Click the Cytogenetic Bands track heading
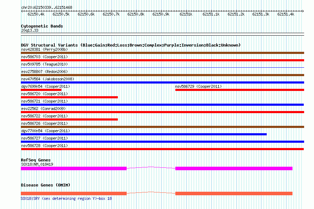 click(x=42, y=26)
